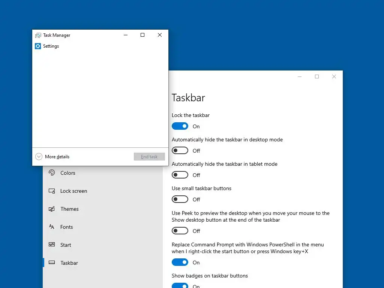Click the Start tiles icon in the sidebar
Screen dimensions: 384x288
point(52,244)
